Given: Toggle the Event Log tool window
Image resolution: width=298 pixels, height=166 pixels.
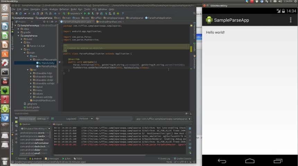Looking at the screenshot, I should (164, 159).
